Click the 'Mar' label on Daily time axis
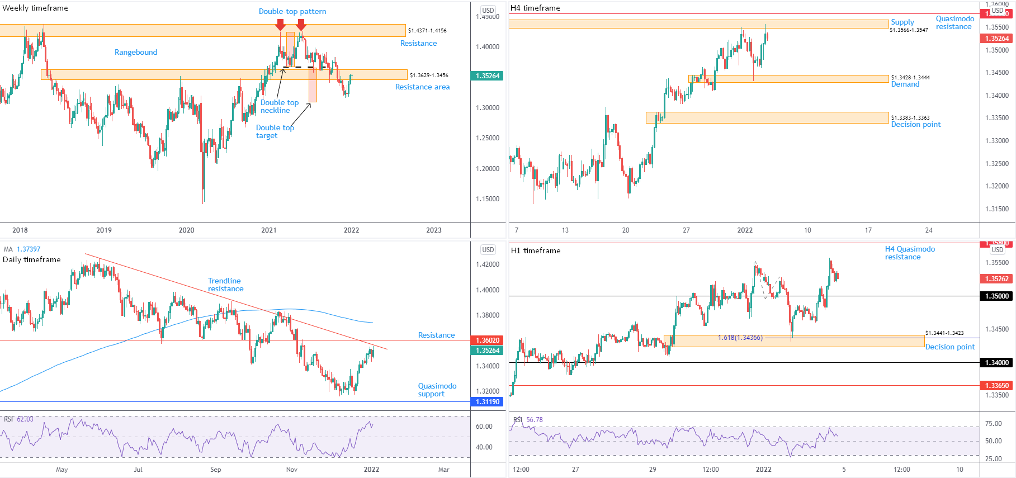Image resolution: width=1016 pixels, height=478 pixels. 444,470
